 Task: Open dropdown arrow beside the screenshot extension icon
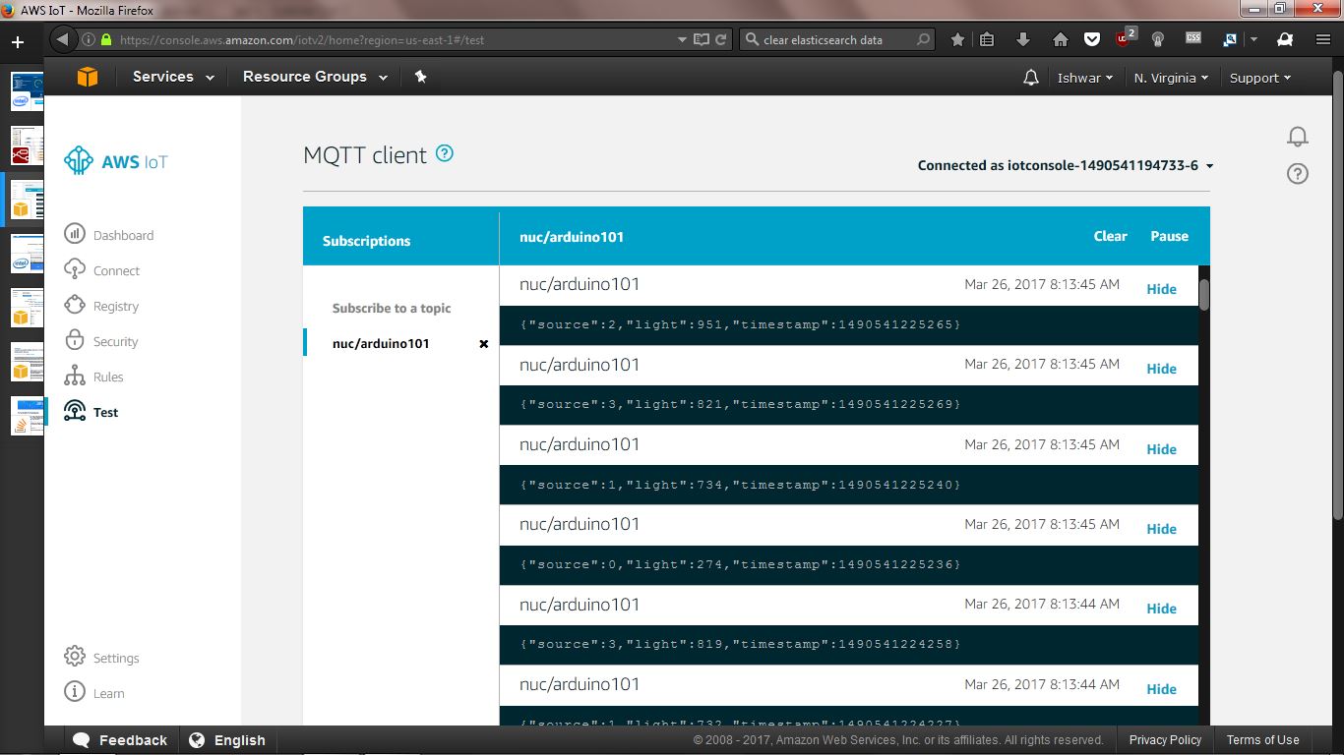1253,40
